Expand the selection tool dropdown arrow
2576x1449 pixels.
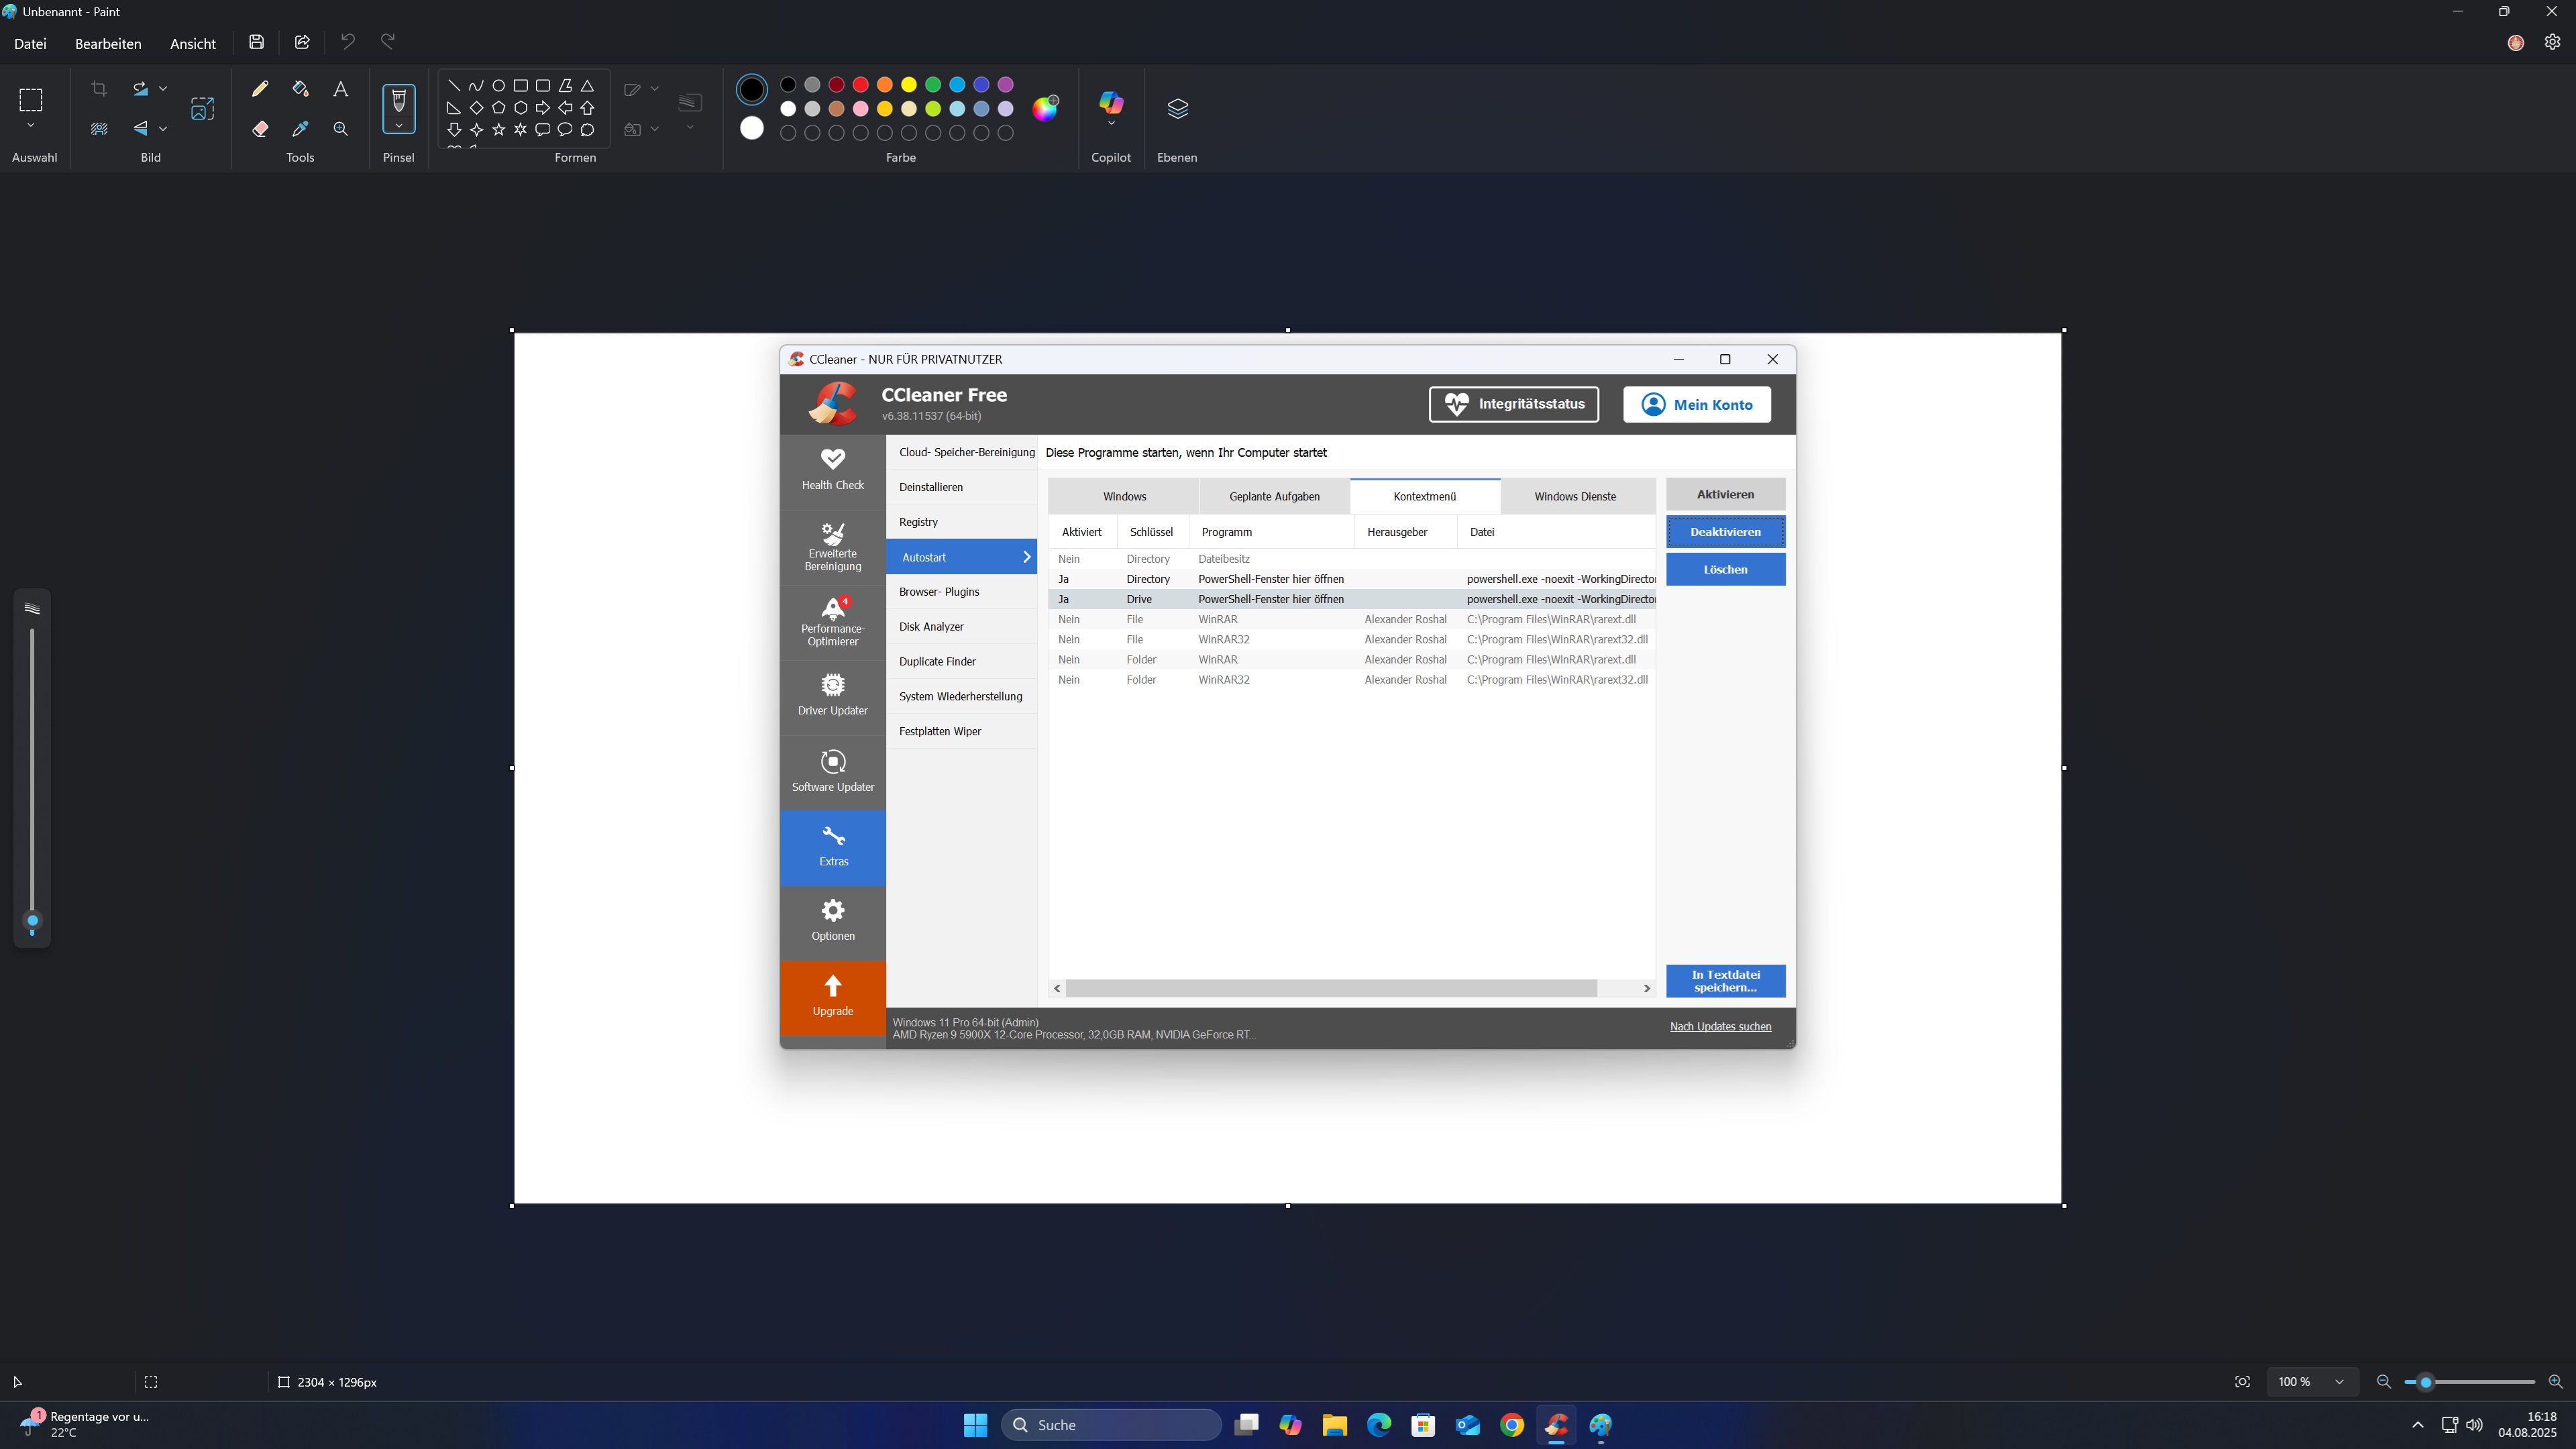tap(31, 126)
